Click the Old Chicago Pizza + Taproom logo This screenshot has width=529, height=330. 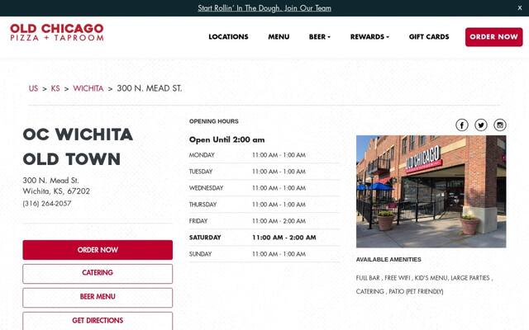(57, 32)
